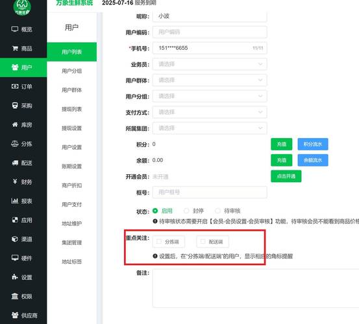The width and height of the screenshot is (359, 324).
Task: Open 集团管理 in the submenu
Action: tap(71, 242)
